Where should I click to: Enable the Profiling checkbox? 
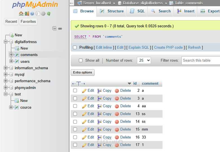point(75,47)
